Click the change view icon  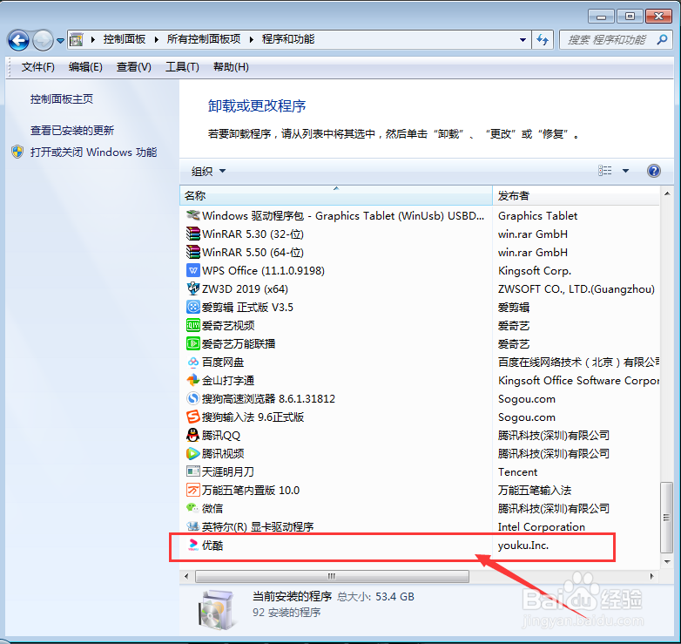tap(604, 171)
